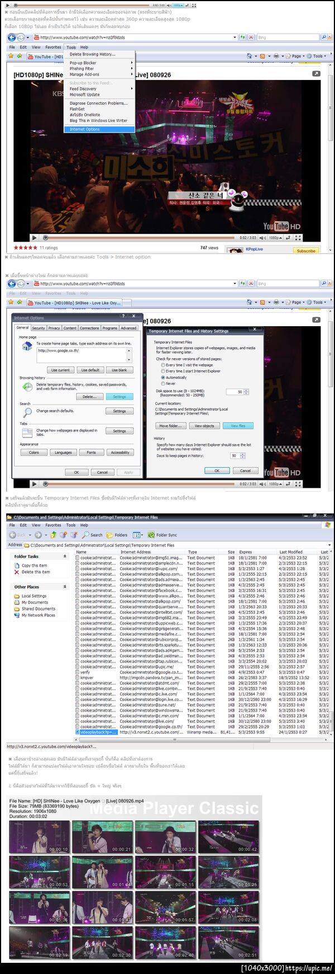The width and height of the screenshot is (335, 974).
Task: Open Favorites menu in Temporary Internet Files window
Action: point(53,525)
